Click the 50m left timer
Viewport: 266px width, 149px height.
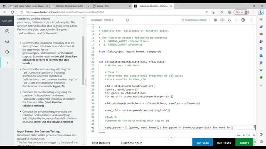[7, 21]
